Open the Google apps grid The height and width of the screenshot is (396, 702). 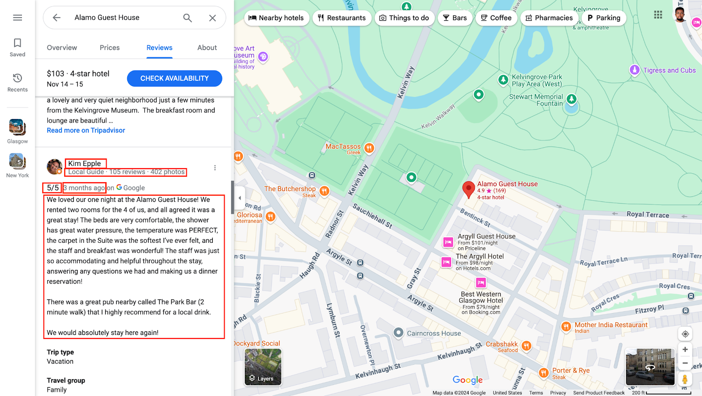(x=658, y=14)
